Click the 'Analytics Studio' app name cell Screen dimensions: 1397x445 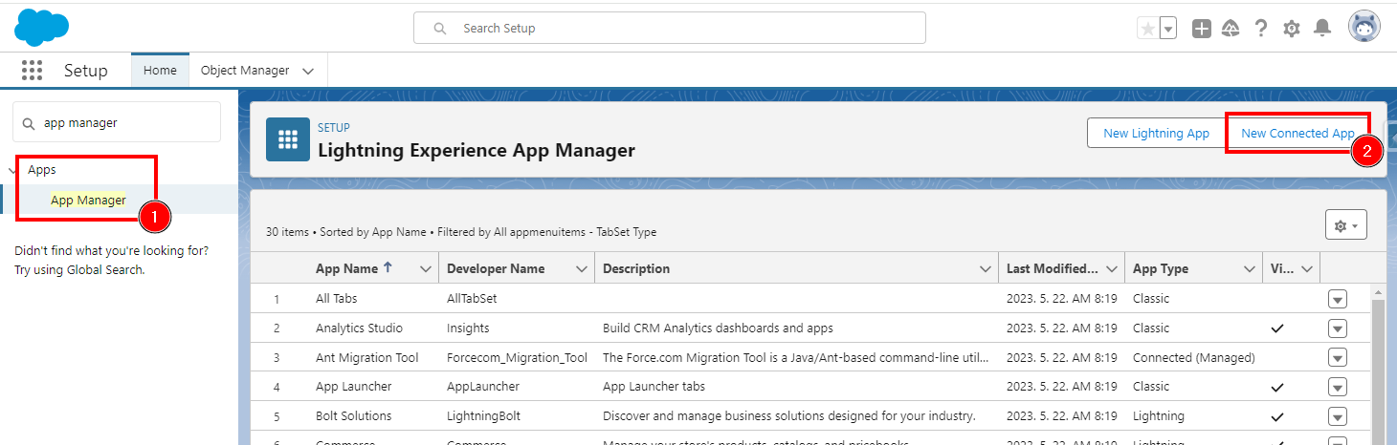point(360,328)
